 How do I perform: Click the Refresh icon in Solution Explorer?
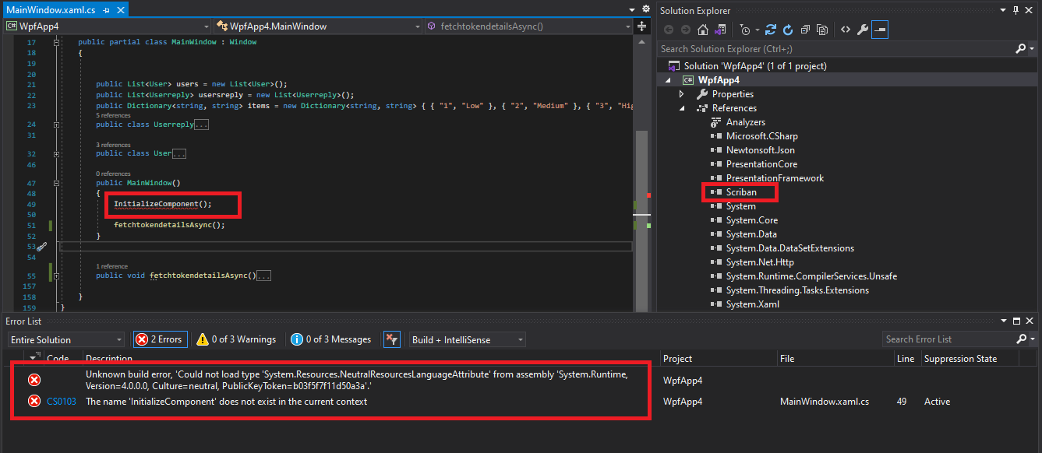787,30
